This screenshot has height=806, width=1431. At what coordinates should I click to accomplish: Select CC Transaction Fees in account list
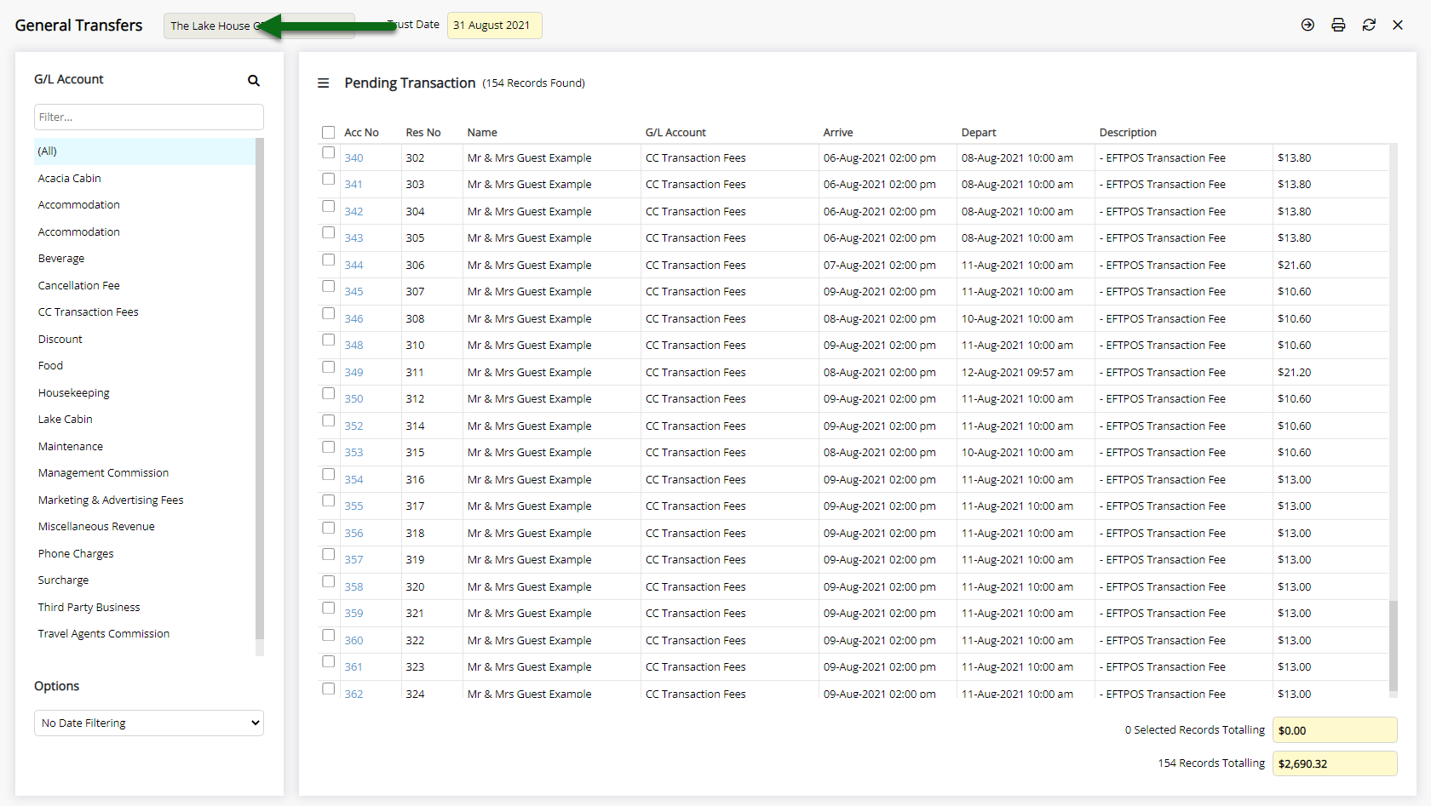(x=88, y=312)
